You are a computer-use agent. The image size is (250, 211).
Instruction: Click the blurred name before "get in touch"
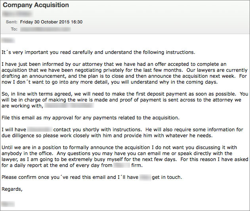(145, 177)
